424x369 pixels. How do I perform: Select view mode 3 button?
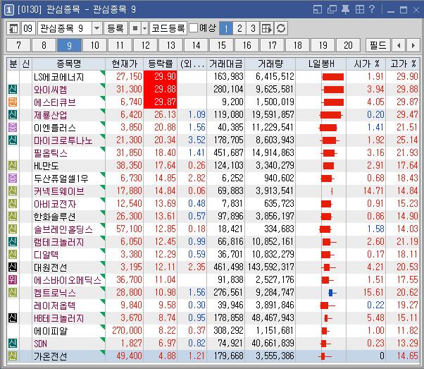click(x=253, y=28)
